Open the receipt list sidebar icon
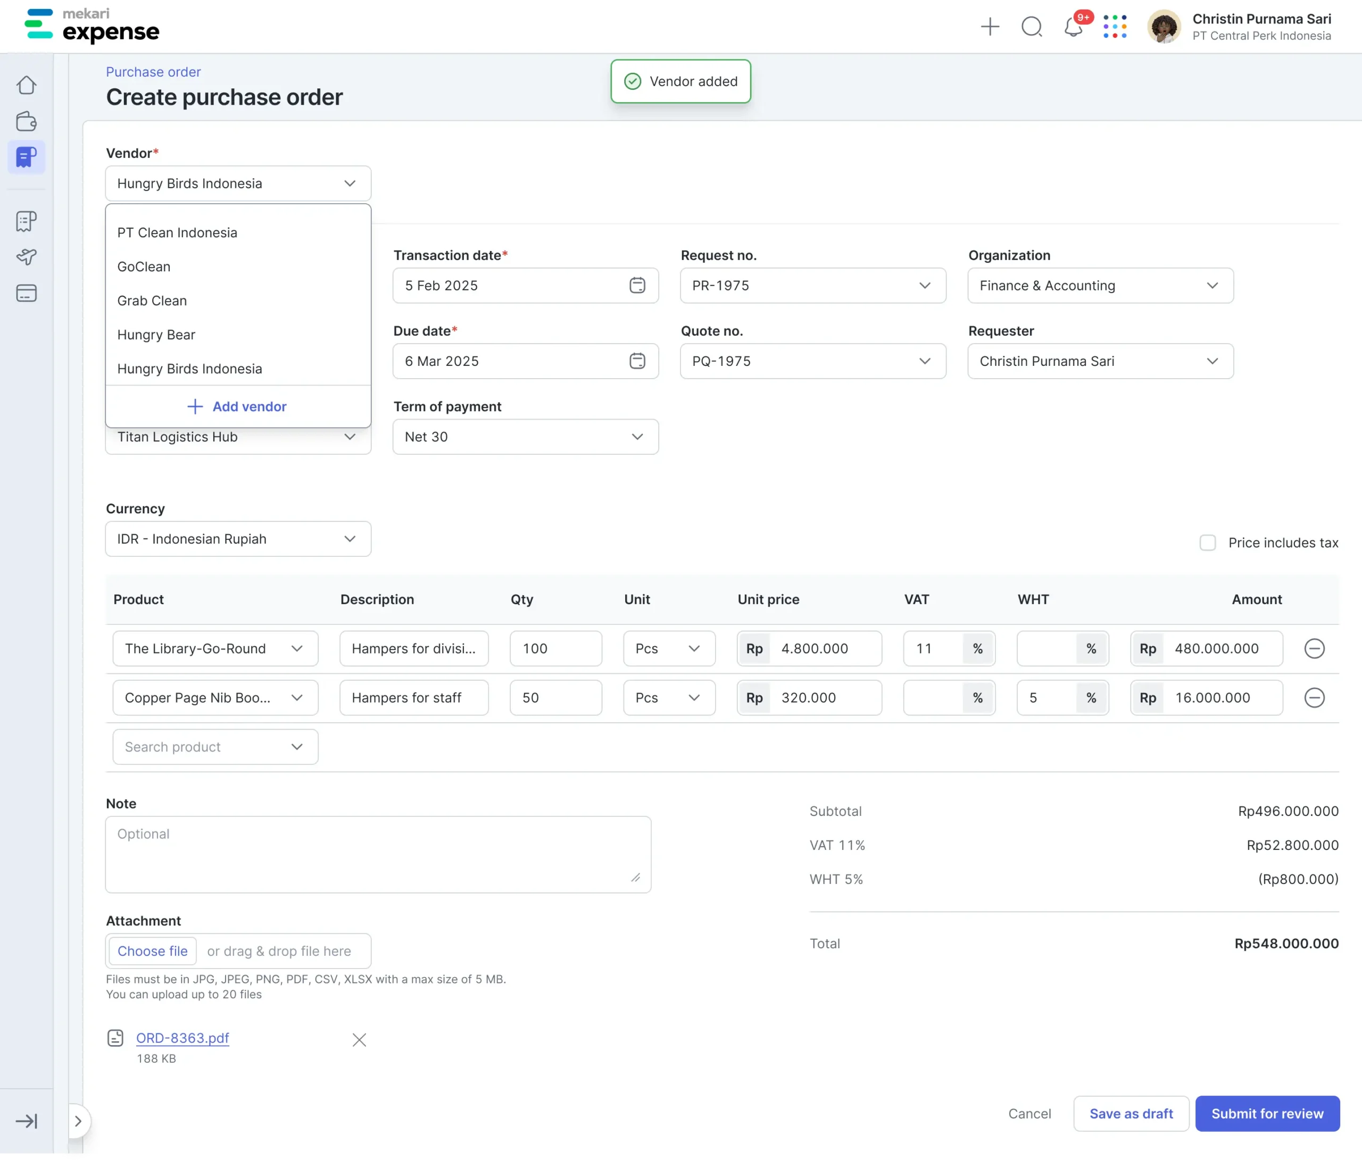 26,221
